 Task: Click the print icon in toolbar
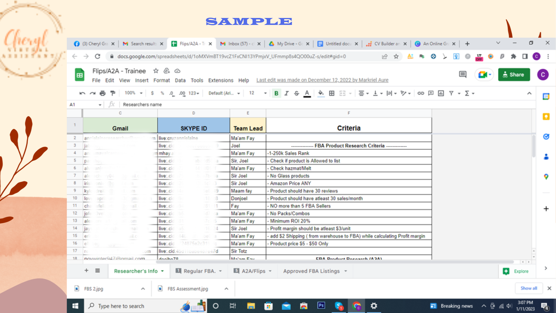tap(103, 93)
